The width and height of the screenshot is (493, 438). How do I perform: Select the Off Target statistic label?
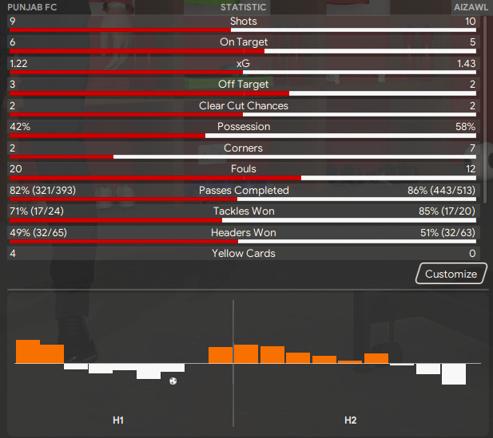click(244, 84)
